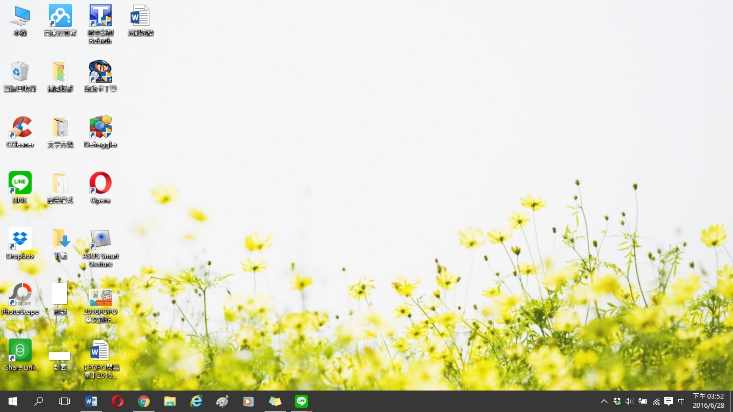Open LINE shortcut on the desktop

[20, 188]
